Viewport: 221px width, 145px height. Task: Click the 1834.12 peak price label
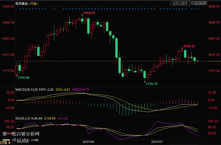pyautogui.click(x=189, y=46)
